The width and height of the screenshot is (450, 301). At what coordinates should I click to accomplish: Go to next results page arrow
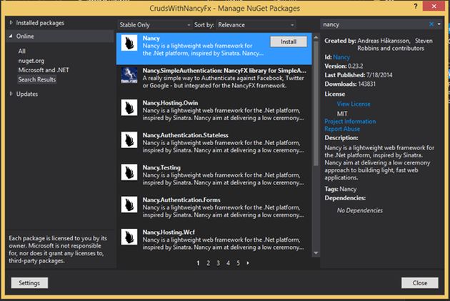pyautogui.click(x=248, y=263)
